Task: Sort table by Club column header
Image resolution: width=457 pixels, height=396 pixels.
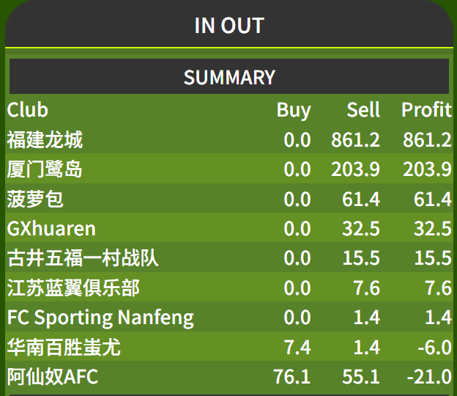Action: (28, 110)
